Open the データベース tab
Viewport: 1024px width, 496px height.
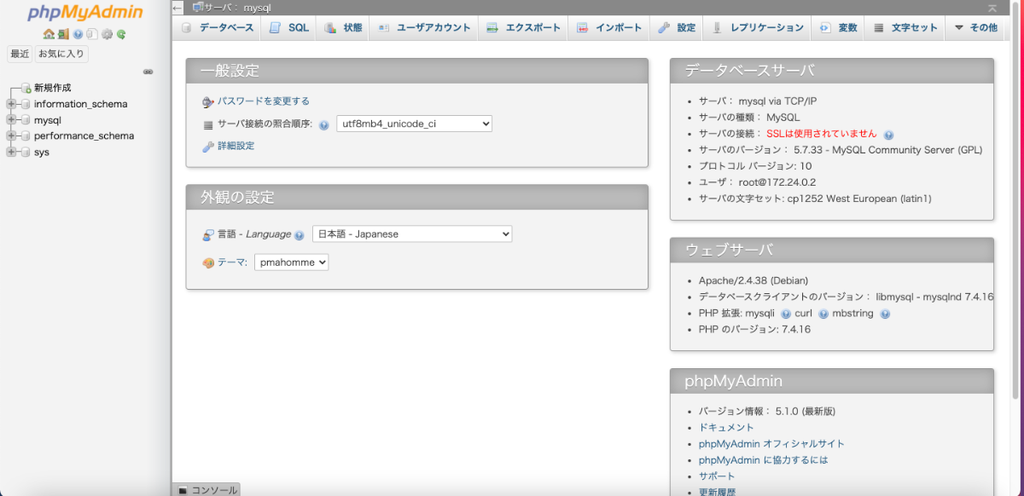tap(218, 27)
